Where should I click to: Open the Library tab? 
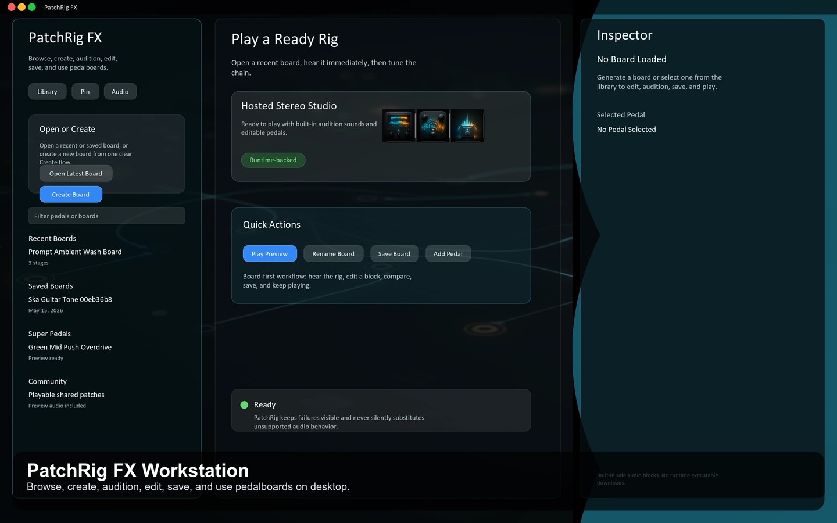pyautogui.click(x=47, y=92)
